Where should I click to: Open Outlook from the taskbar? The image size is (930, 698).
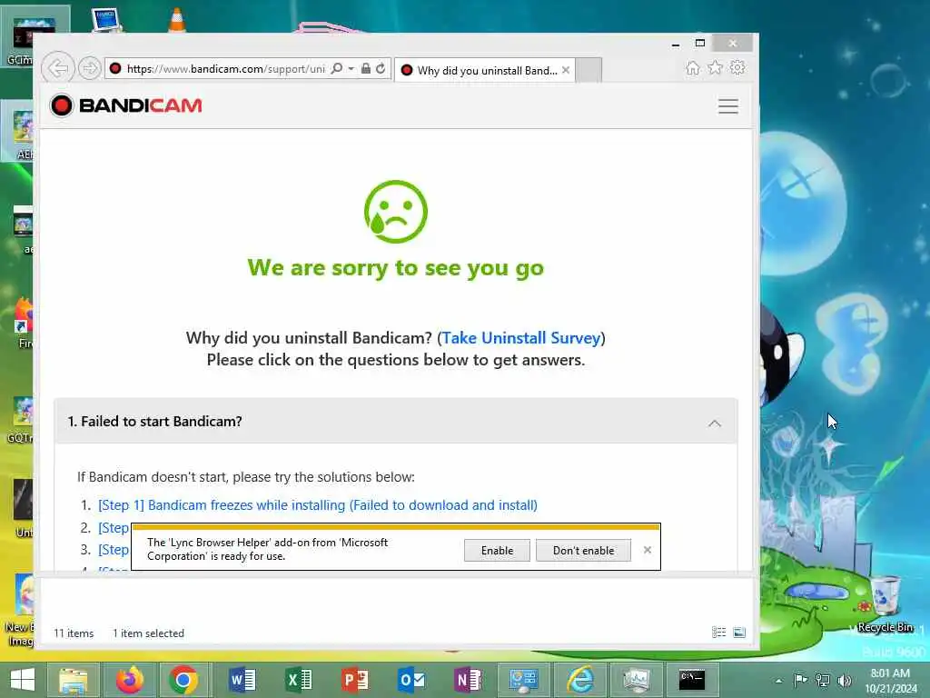pos(411,680)
